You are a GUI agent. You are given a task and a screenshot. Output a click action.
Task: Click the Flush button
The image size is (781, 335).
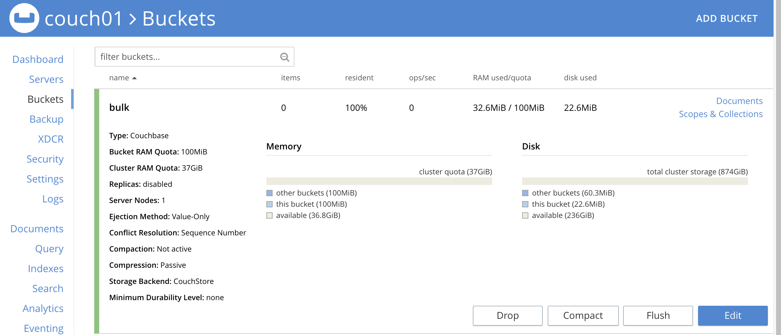[658, 315]
